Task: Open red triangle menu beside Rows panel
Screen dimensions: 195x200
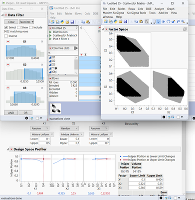Action: (x=50, y=78)
